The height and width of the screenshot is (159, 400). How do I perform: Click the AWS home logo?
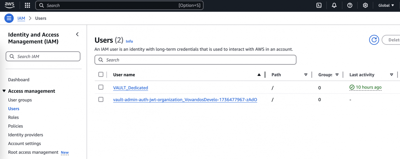[9, 5]
